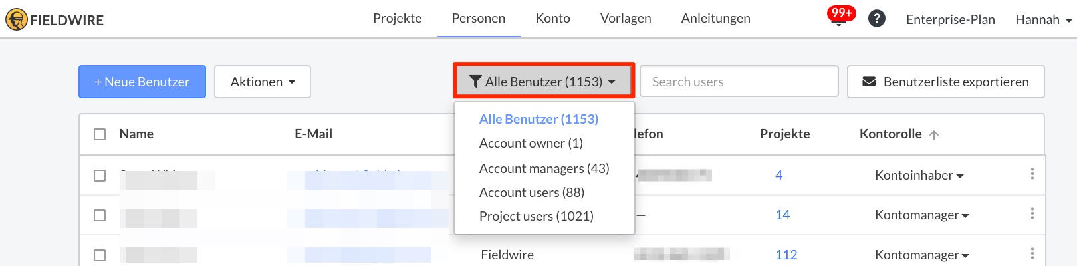Click Benutzerliste exportieren button

946,82
